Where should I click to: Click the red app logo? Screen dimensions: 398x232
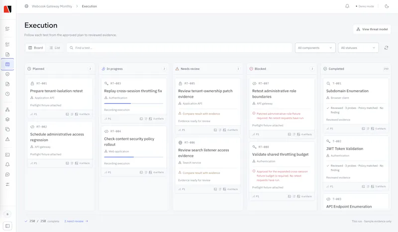pyautogui.click(x=7, y=9)
